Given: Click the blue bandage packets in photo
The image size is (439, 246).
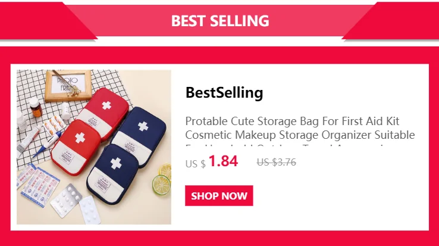Looking at the screenshot, I should coord(38,183).
